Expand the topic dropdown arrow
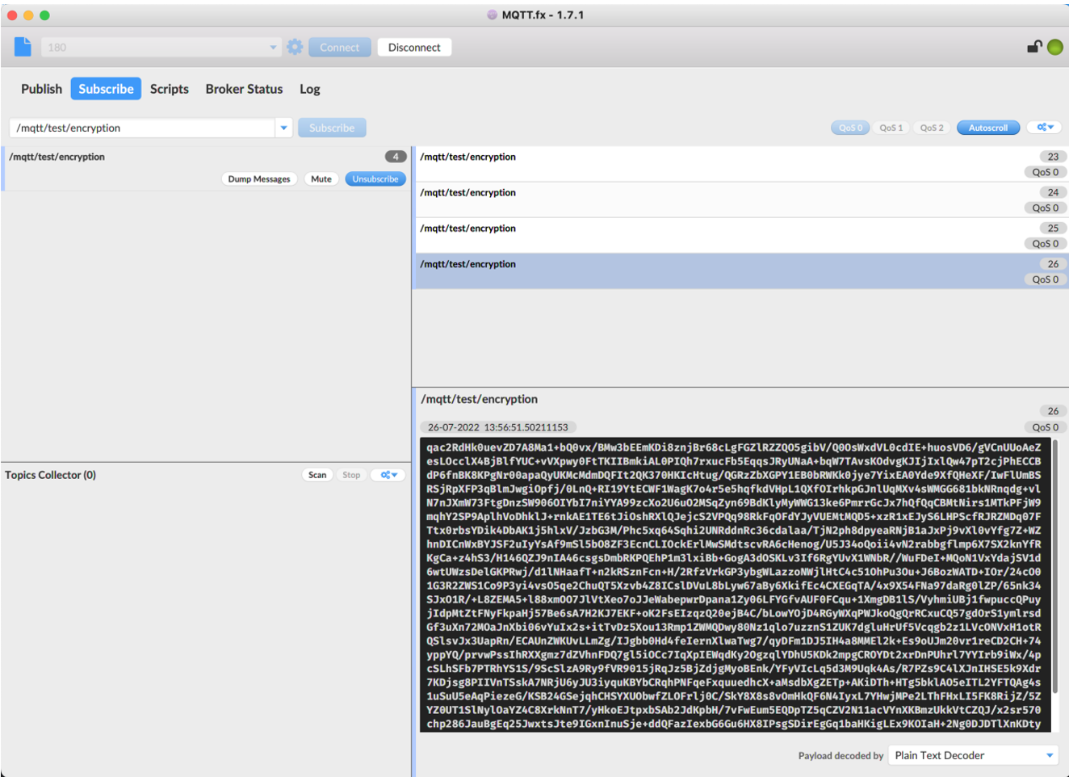The image size is (1069, 777). [x=283, y=128]
